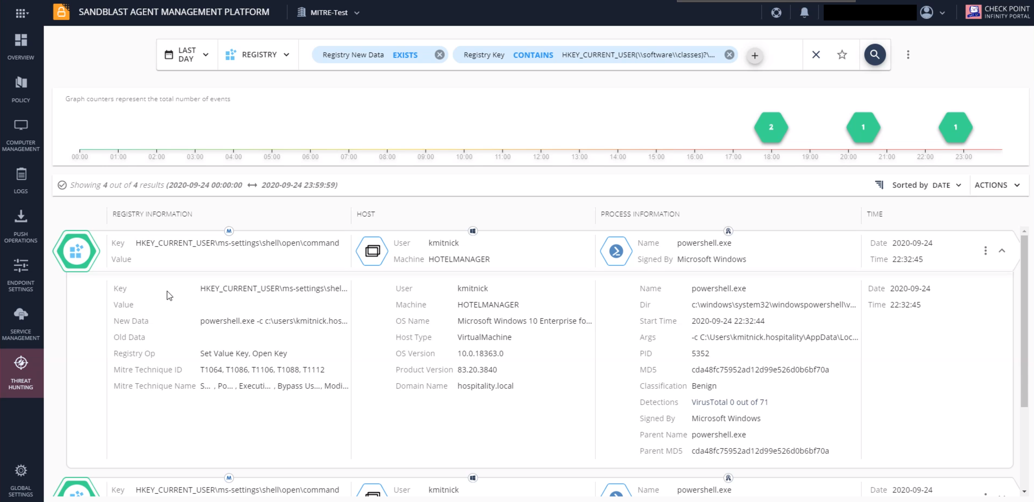Click the results status check icon
Image resolution: width=1034 pixels, height=502 pixels.
(62, 185)
